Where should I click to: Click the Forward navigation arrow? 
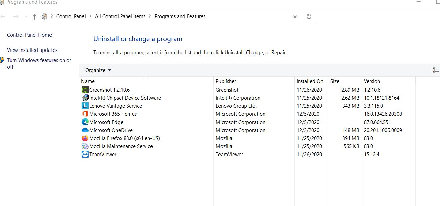16,16
